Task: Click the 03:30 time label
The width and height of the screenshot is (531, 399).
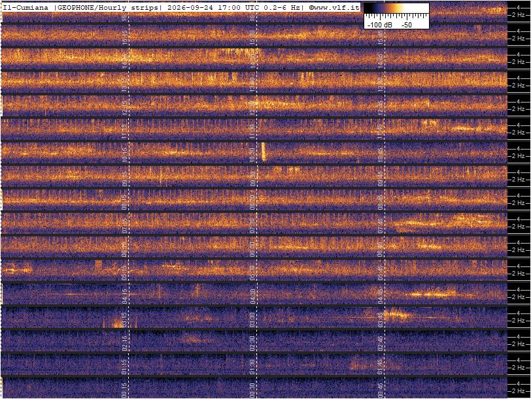Action: click(252, 319)
